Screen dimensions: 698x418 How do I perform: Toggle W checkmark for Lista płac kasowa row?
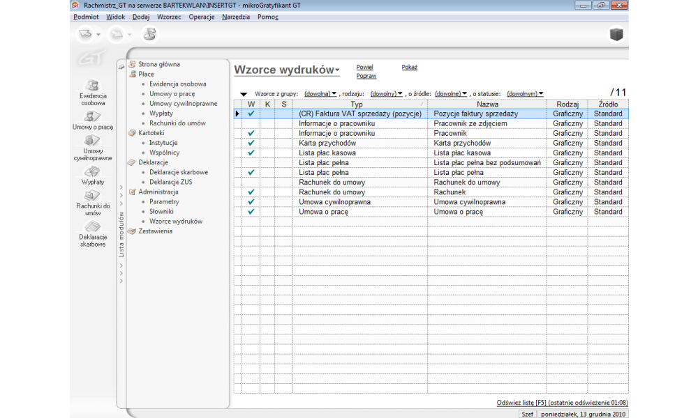[251, 153]
